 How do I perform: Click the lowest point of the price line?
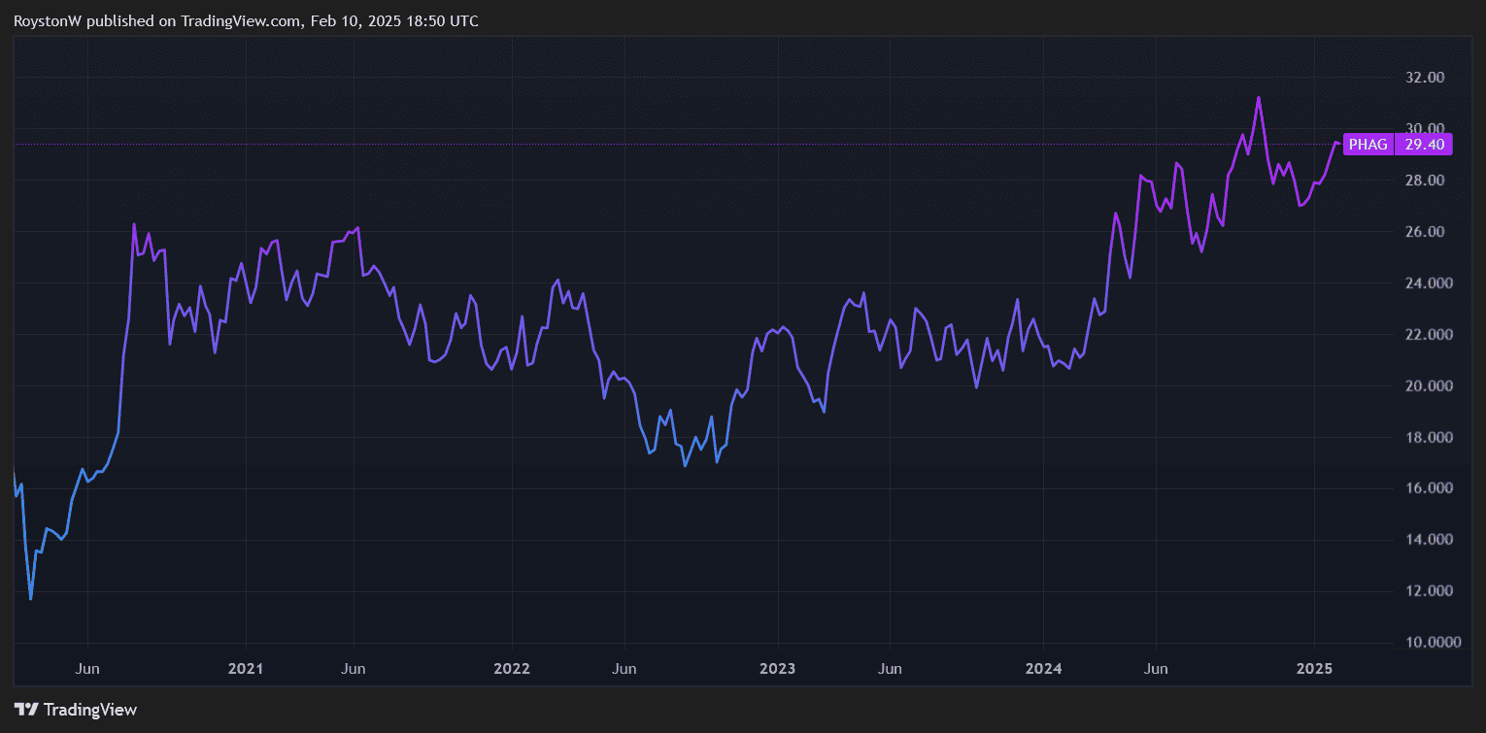click(x=31, y=599)
